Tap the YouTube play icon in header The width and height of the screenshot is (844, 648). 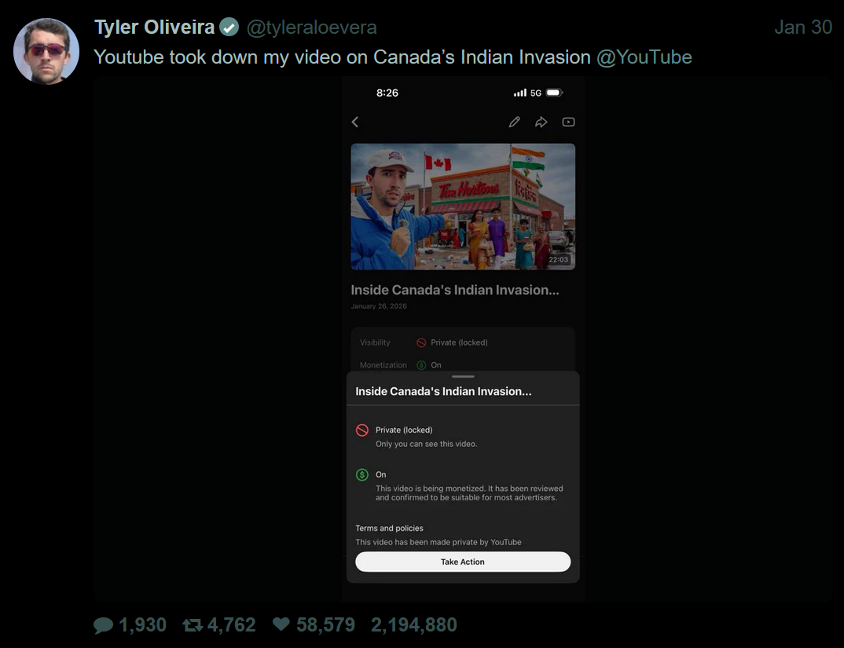(568, 122)
